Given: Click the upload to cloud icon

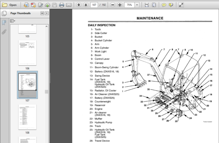Looking at the screenshot, I should coord(47,5).
